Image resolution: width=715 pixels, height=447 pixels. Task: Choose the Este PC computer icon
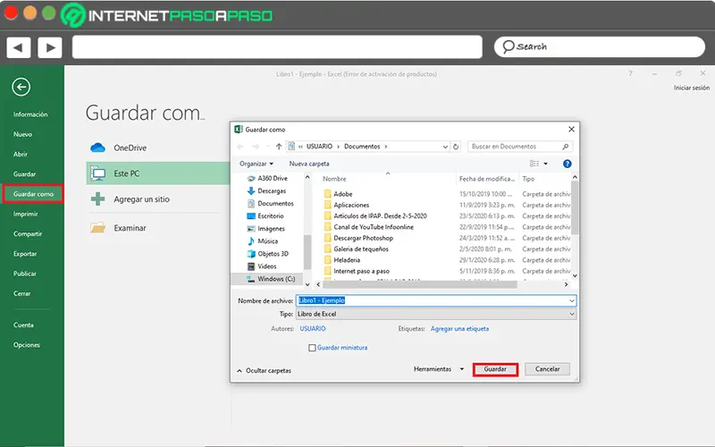pyautogui.click(x=98, y=173)
